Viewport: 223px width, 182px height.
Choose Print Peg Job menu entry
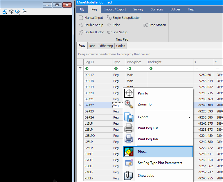148,139
